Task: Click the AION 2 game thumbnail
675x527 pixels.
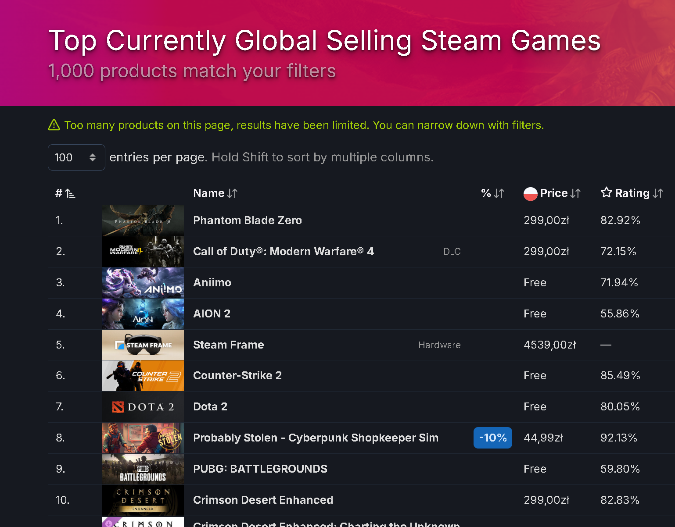Action: click(x=143, y=314)
